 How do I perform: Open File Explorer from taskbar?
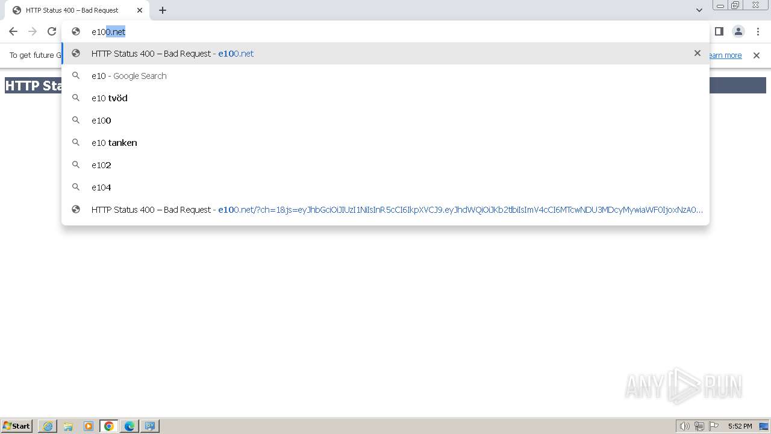click(68, 426)
